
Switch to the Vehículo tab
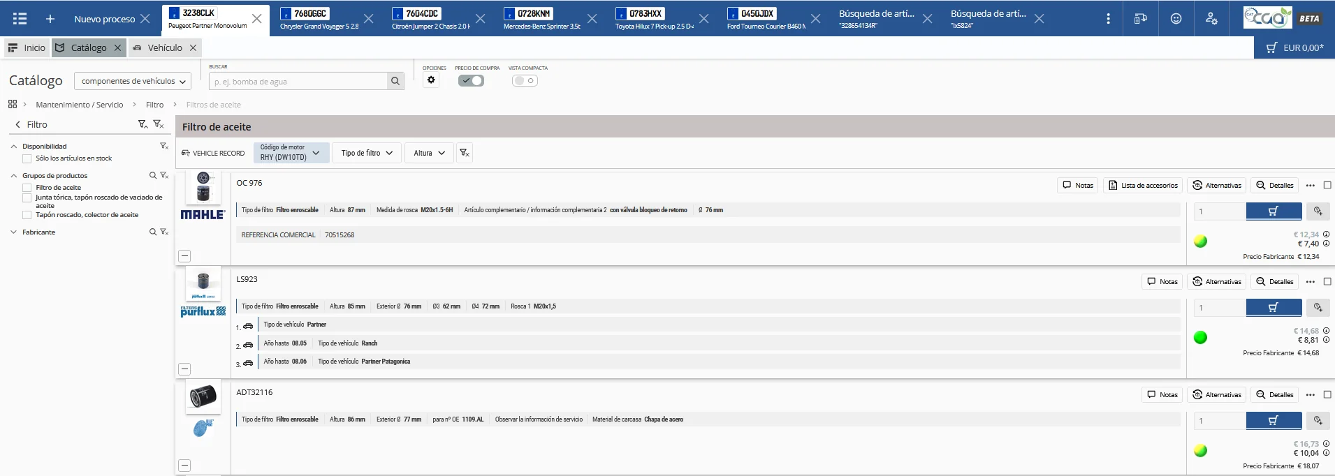164,47
